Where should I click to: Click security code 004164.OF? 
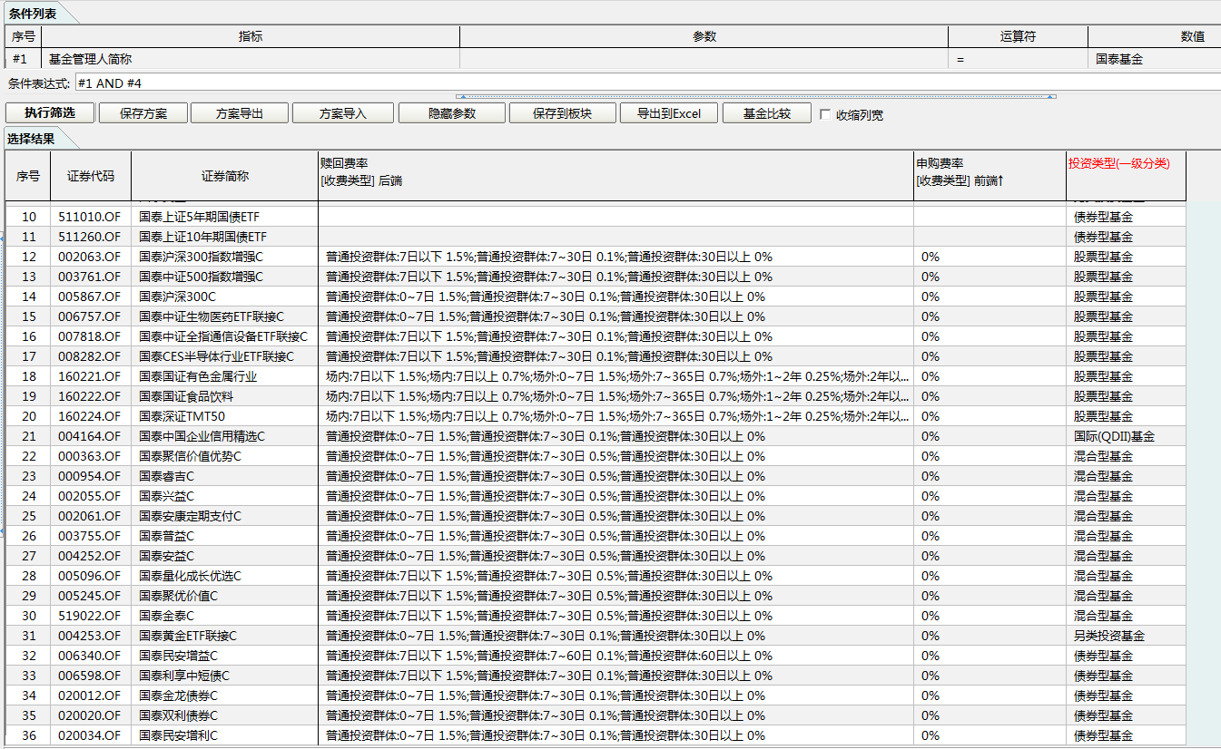pyautogui.click(x=89, y=436)
